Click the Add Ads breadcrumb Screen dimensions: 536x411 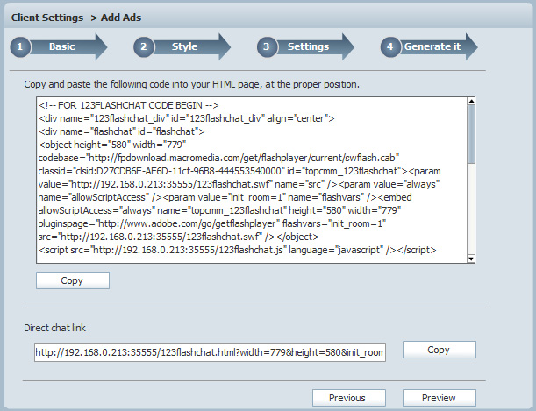[121, 18]
